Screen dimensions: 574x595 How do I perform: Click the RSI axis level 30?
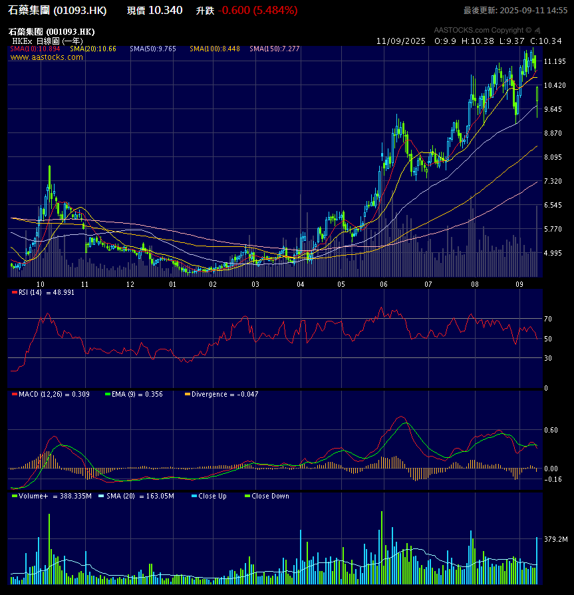point(548,358)
